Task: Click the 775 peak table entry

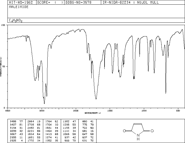Action: click(88, 125)
